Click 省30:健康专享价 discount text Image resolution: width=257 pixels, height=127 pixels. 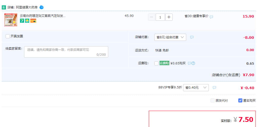coord(196,16)
